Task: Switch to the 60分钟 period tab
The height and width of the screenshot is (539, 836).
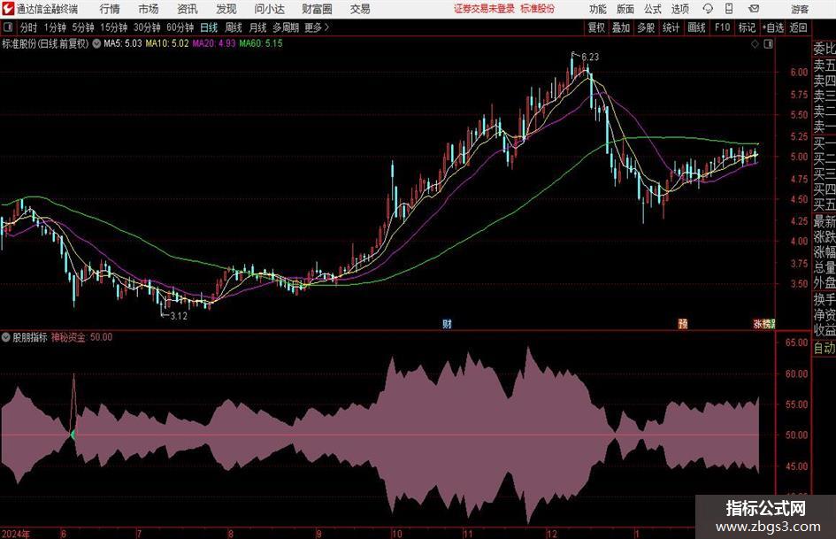Action: pos(180,27)
